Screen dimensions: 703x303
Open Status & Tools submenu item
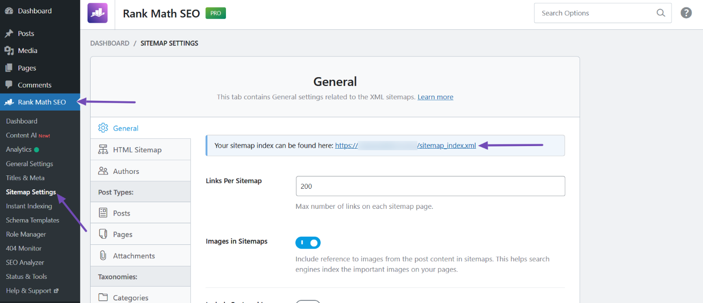click(26, 276)
